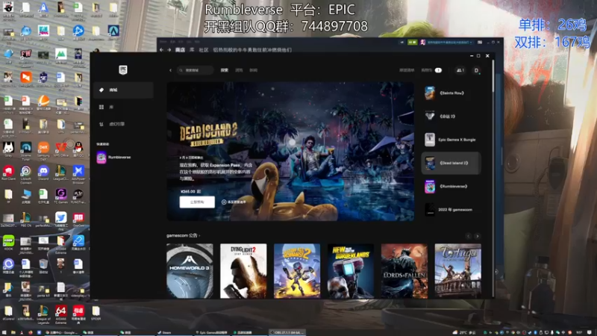Screen dimensions: 597x336
Task: Open the Unreal Engine sidebar entry
Action: [x=123, y=124]
